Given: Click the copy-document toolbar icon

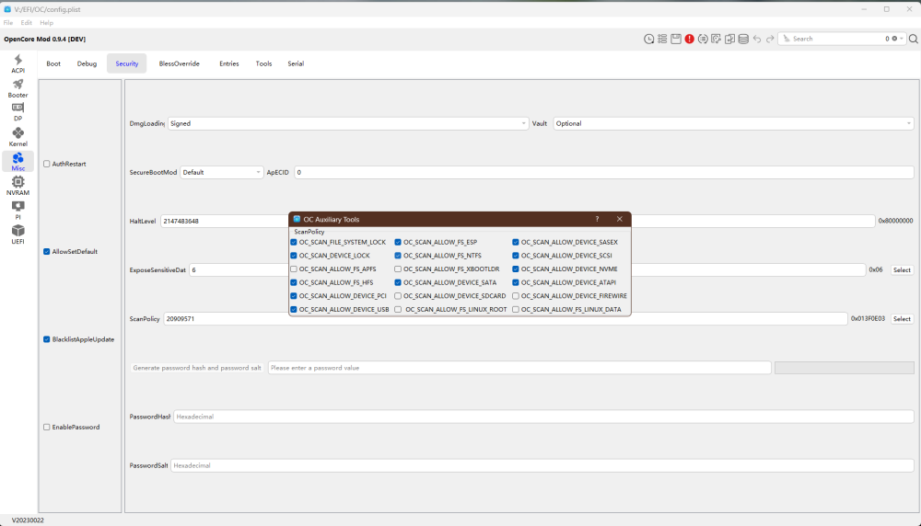Looking at the screenshot, I should (x=729, y=39).
